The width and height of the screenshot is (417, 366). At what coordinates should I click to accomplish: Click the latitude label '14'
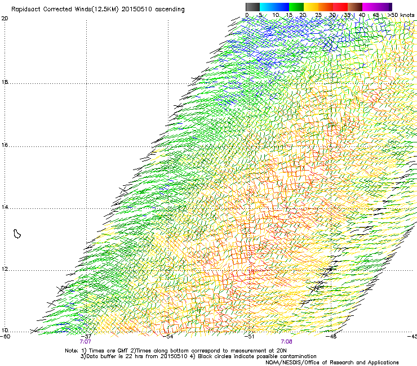[x=5, y=207]
